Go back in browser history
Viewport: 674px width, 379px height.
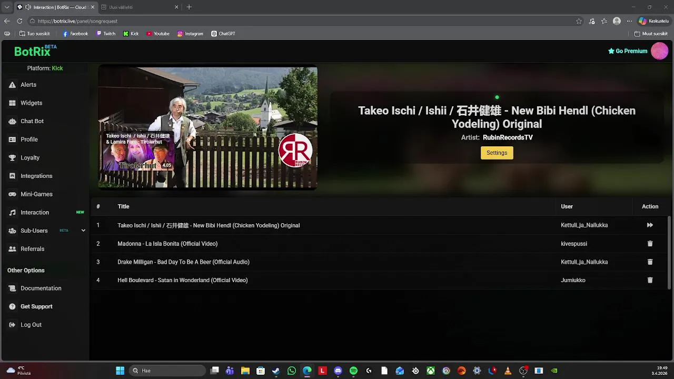(7, 21)
